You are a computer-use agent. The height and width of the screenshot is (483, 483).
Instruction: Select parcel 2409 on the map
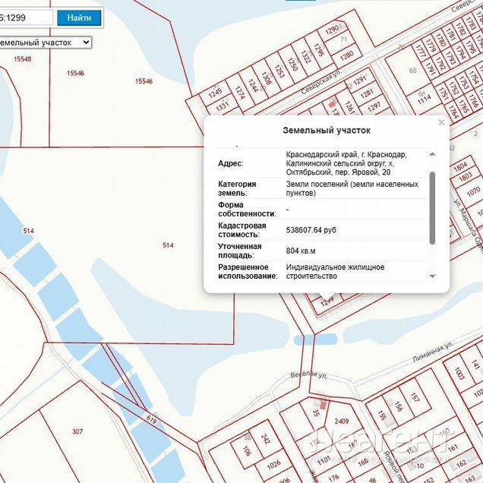[x=342, y=421]
